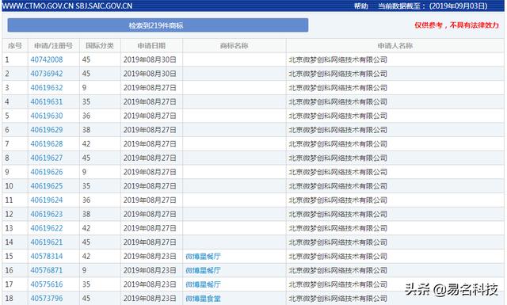Open registration number 40619622

pos(47,228)
